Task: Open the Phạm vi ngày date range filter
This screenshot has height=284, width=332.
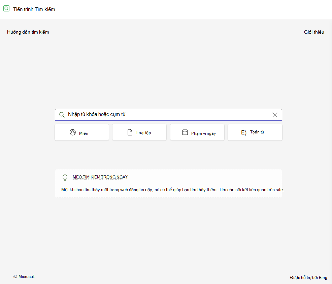Action: tap(197, 132)
